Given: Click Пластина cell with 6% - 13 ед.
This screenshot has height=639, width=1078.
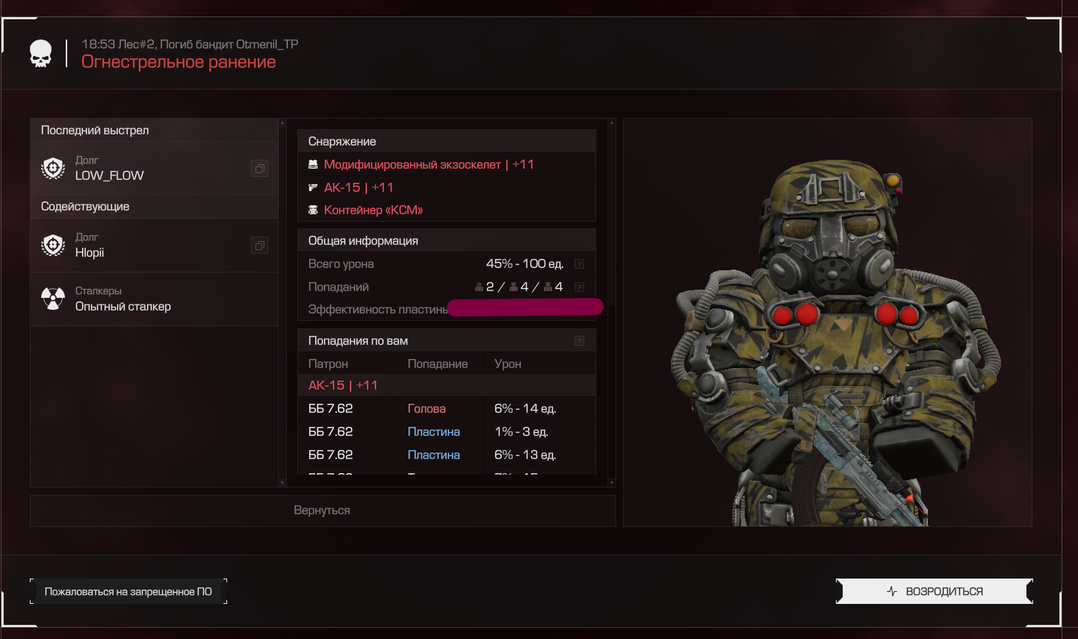Looking at the screenshot, I should click(434, 455).
